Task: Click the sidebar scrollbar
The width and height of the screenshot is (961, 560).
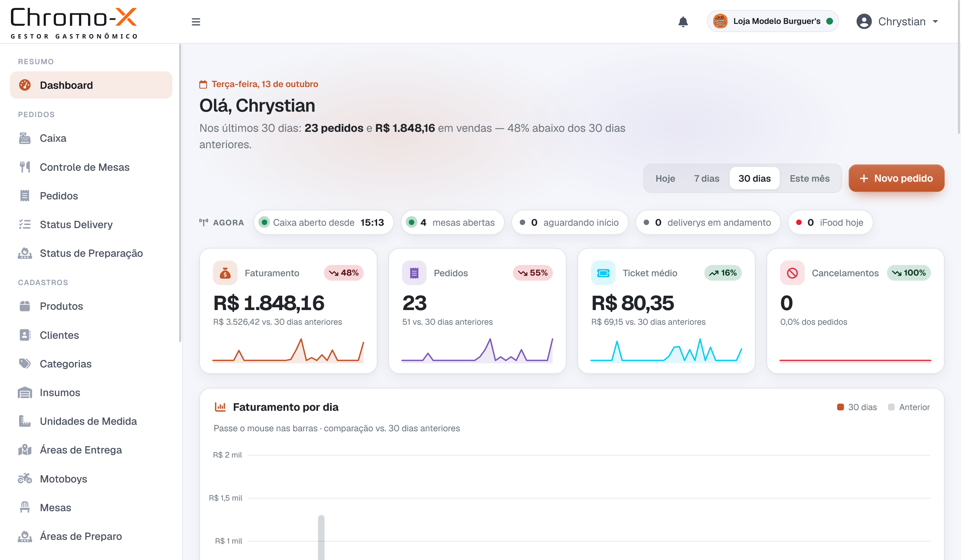Action: [x=180, y=193]
